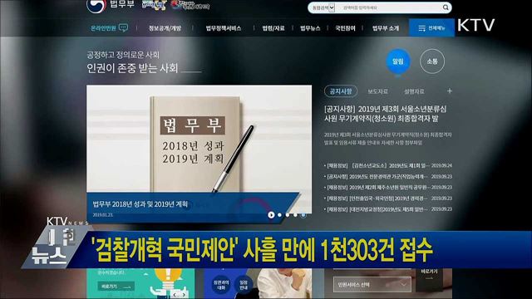
Task: Open the 법무정책서비스 menu
Action: coord(224,28)
